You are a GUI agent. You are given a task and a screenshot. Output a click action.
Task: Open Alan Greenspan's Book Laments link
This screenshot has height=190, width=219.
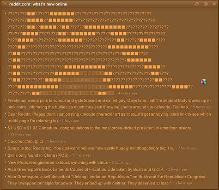pos(86,169)
